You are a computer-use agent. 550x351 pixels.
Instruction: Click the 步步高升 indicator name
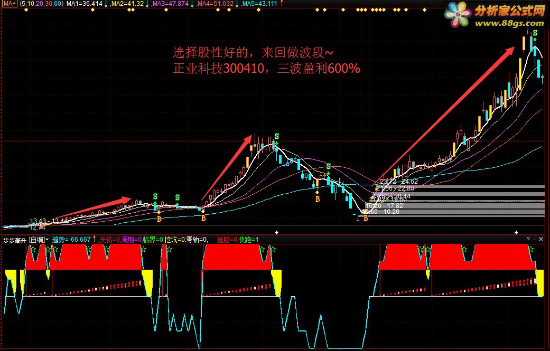15,240
